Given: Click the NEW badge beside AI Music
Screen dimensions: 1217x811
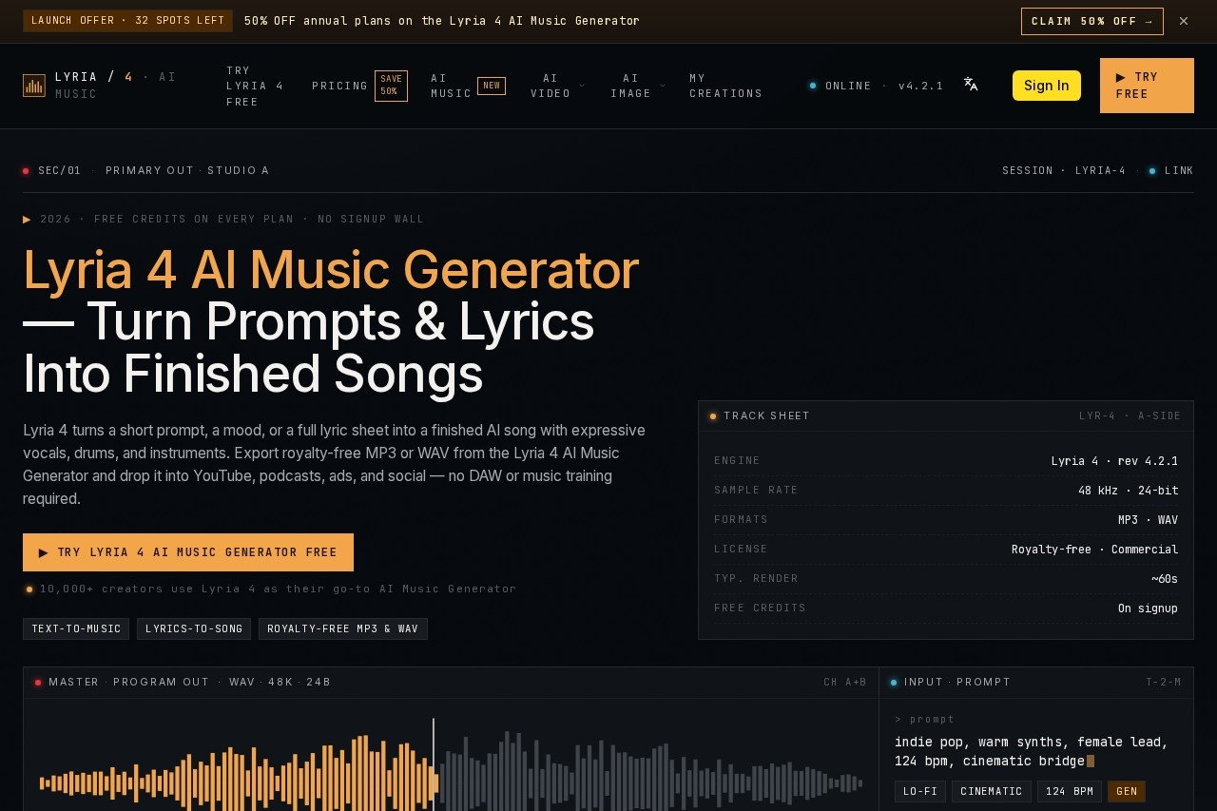Looking at the screenshot, I should point(492,86).
